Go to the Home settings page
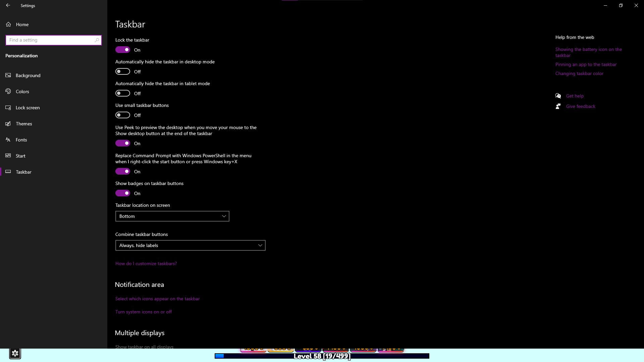This screenshot has width=644, height=362. (x=54, y=24)
